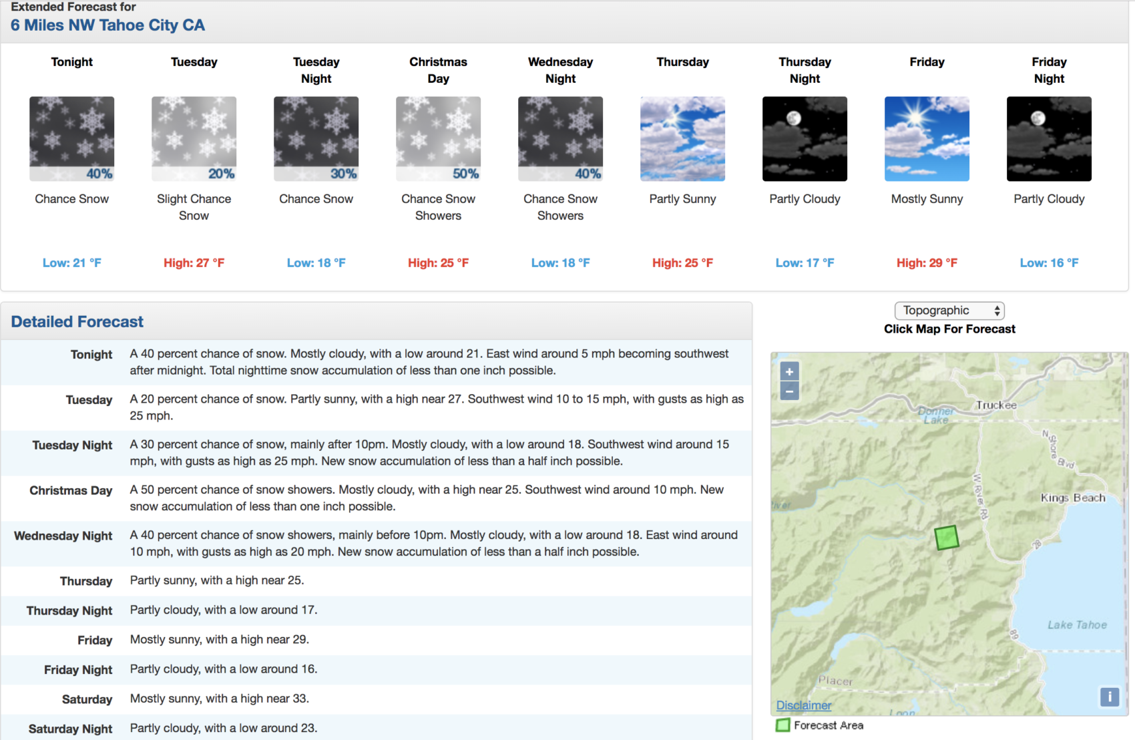
Task: Click the Friday Night row label in detailed forecast
Action: (78, 670)
